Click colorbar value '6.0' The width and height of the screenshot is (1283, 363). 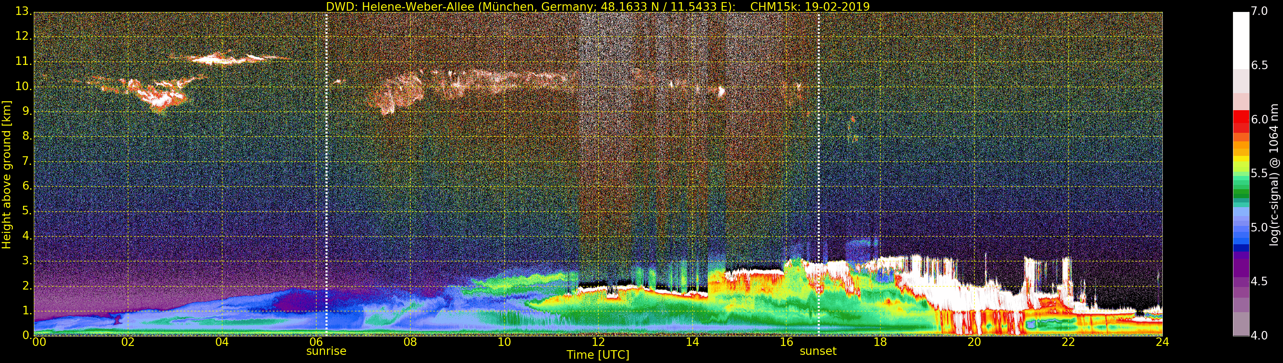point(1259,119)
